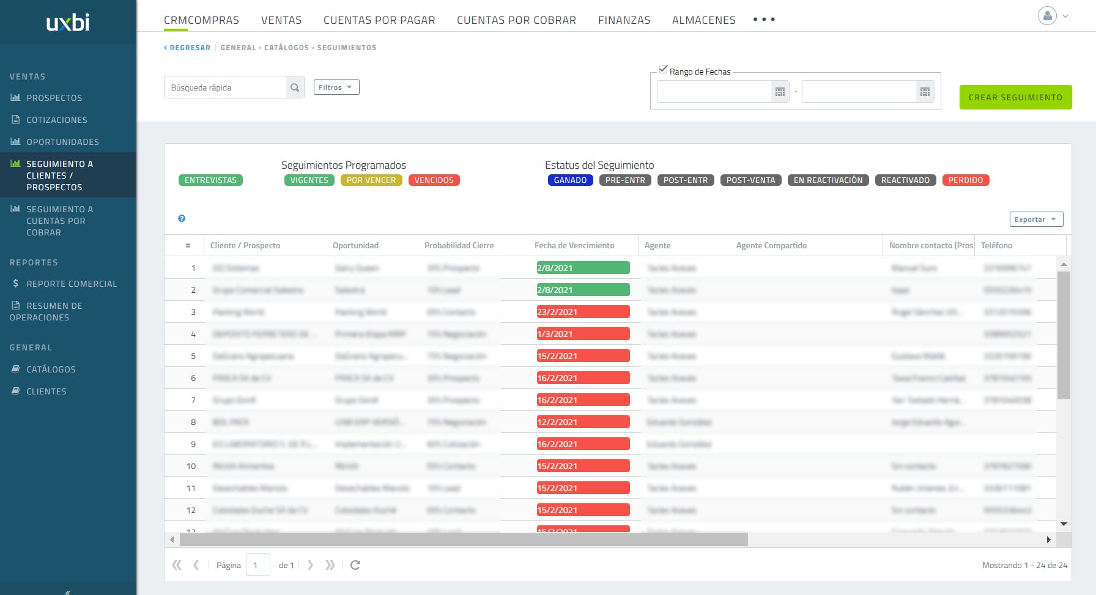This screenshot has width=1096, height=595.
Task: Click the CATÁLOGOS breadcrumb link
Action: click(x=286, y=48)
